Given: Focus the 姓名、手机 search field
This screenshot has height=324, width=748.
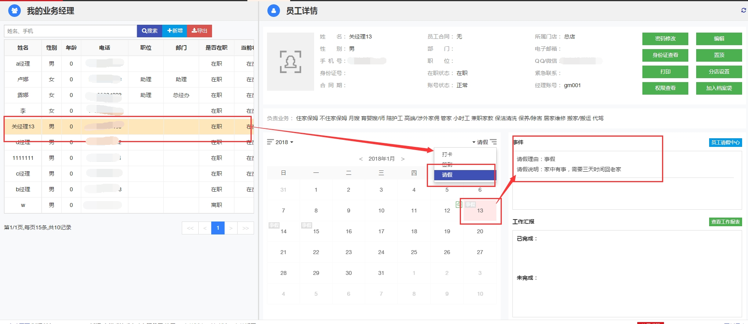Looking at the screenshot, I should [71, 31].
